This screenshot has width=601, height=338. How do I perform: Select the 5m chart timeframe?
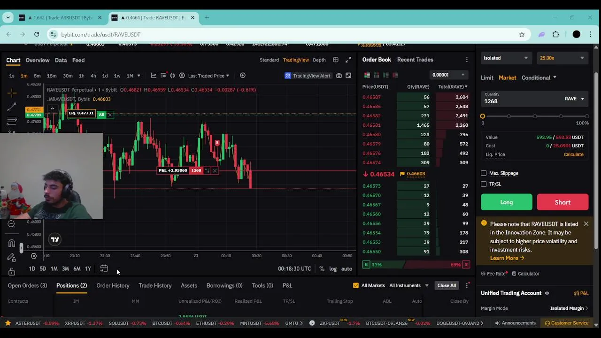(37, 76)
